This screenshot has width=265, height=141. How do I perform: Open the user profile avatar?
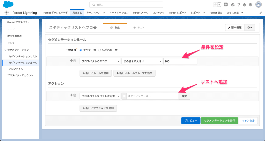tap(259, 5)
